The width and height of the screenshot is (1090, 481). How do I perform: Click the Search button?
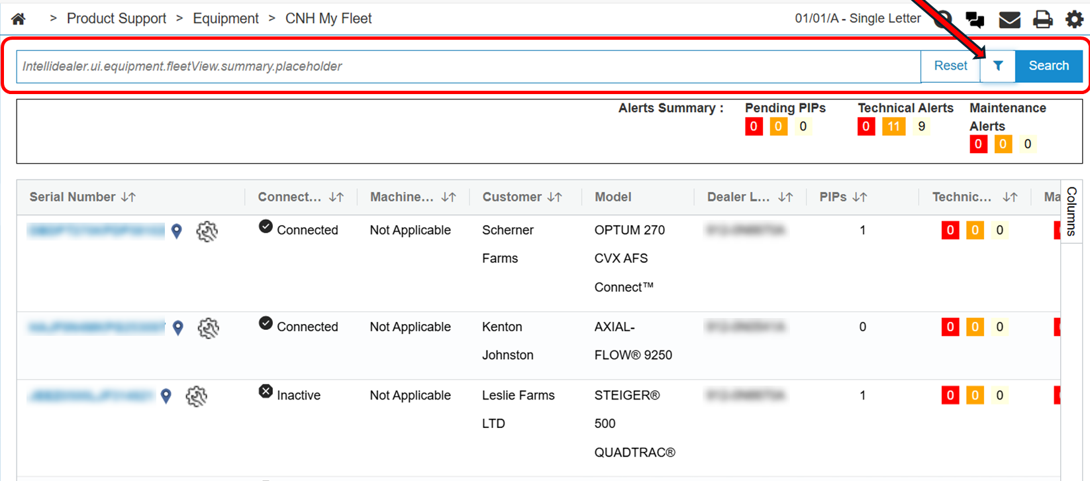tap(1048, 66)
